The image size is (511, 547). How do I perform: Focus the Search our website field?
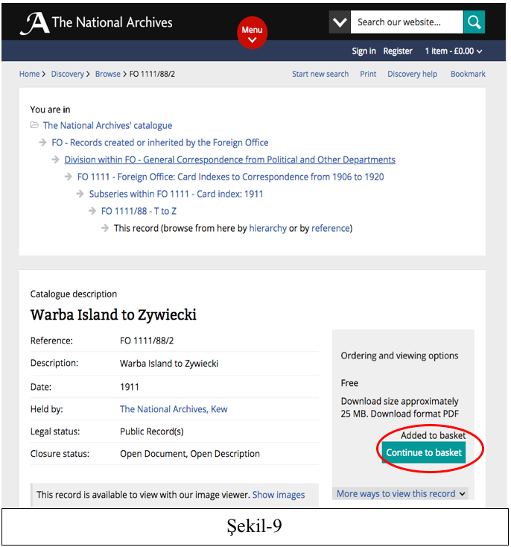(407, 22)
